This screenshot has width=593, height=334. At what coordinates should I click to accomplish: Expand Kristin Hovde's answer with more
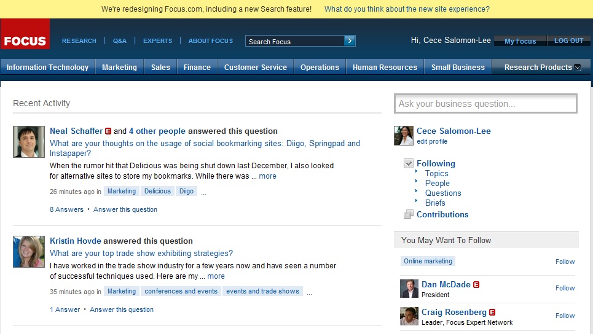pyautogui.click(x=216, y=276)
